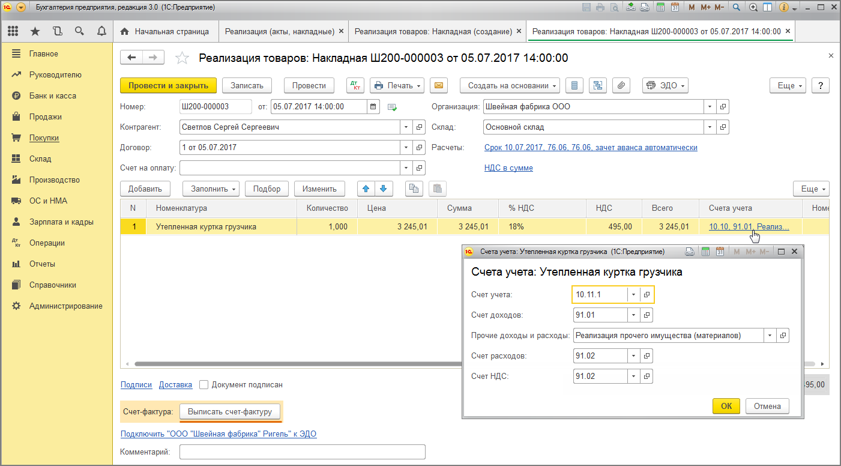
Task: Cancel the Счета учета dialog
Action: point(767,406)
